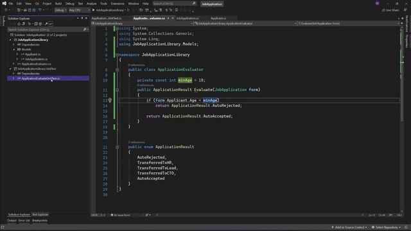Image resolution: width=411 pixels, height=231 pixels.
Task: Open the Output window tab
Action: tap(12, 221)
